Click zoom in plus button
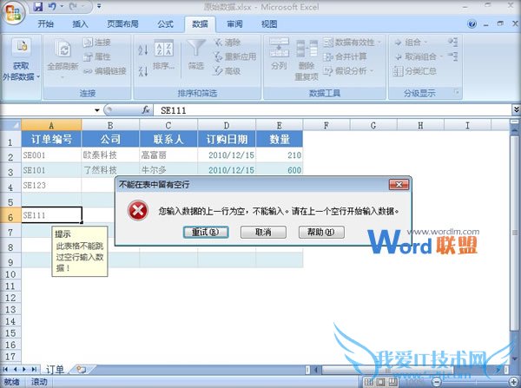Screen dimensions: 521x388 click(x=513, y=382)
